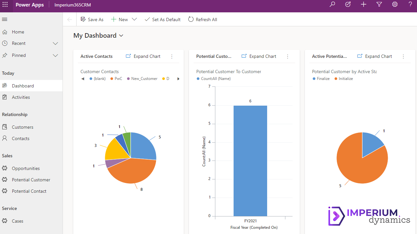
Task: Go to Home in the sidebar
Action: 18,32
